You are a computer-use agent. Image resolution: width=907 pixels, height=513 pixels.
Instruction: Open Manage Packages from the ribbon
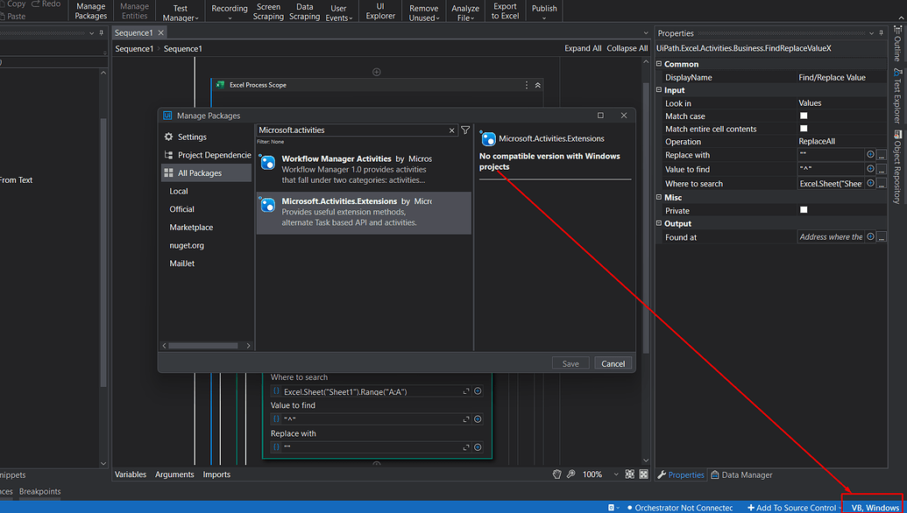point(90,11)
